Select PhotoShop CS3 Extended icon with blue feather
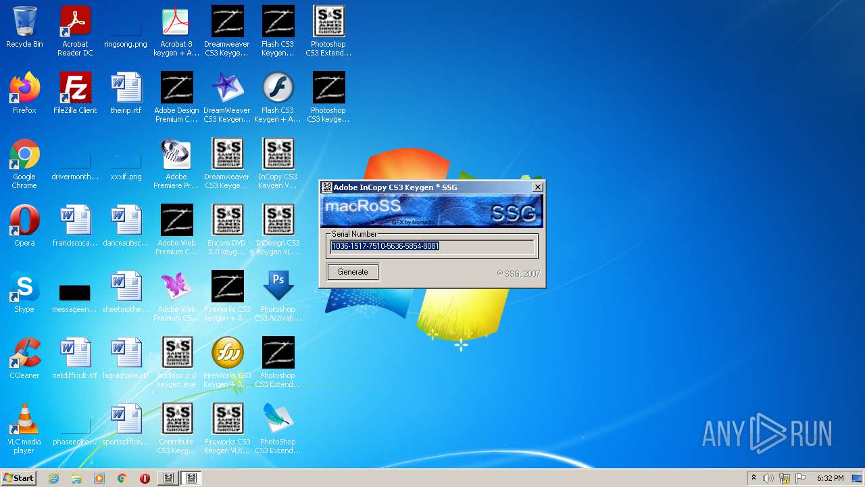The image size is (865, 487). pyautogui.click(x=278, y=429)
